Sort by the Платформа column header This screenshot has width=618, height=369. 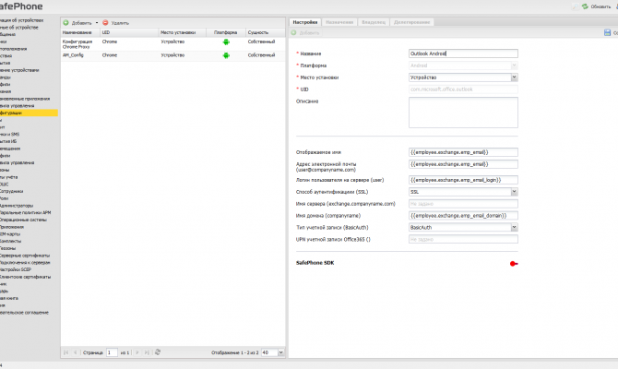tap(226, 32)
